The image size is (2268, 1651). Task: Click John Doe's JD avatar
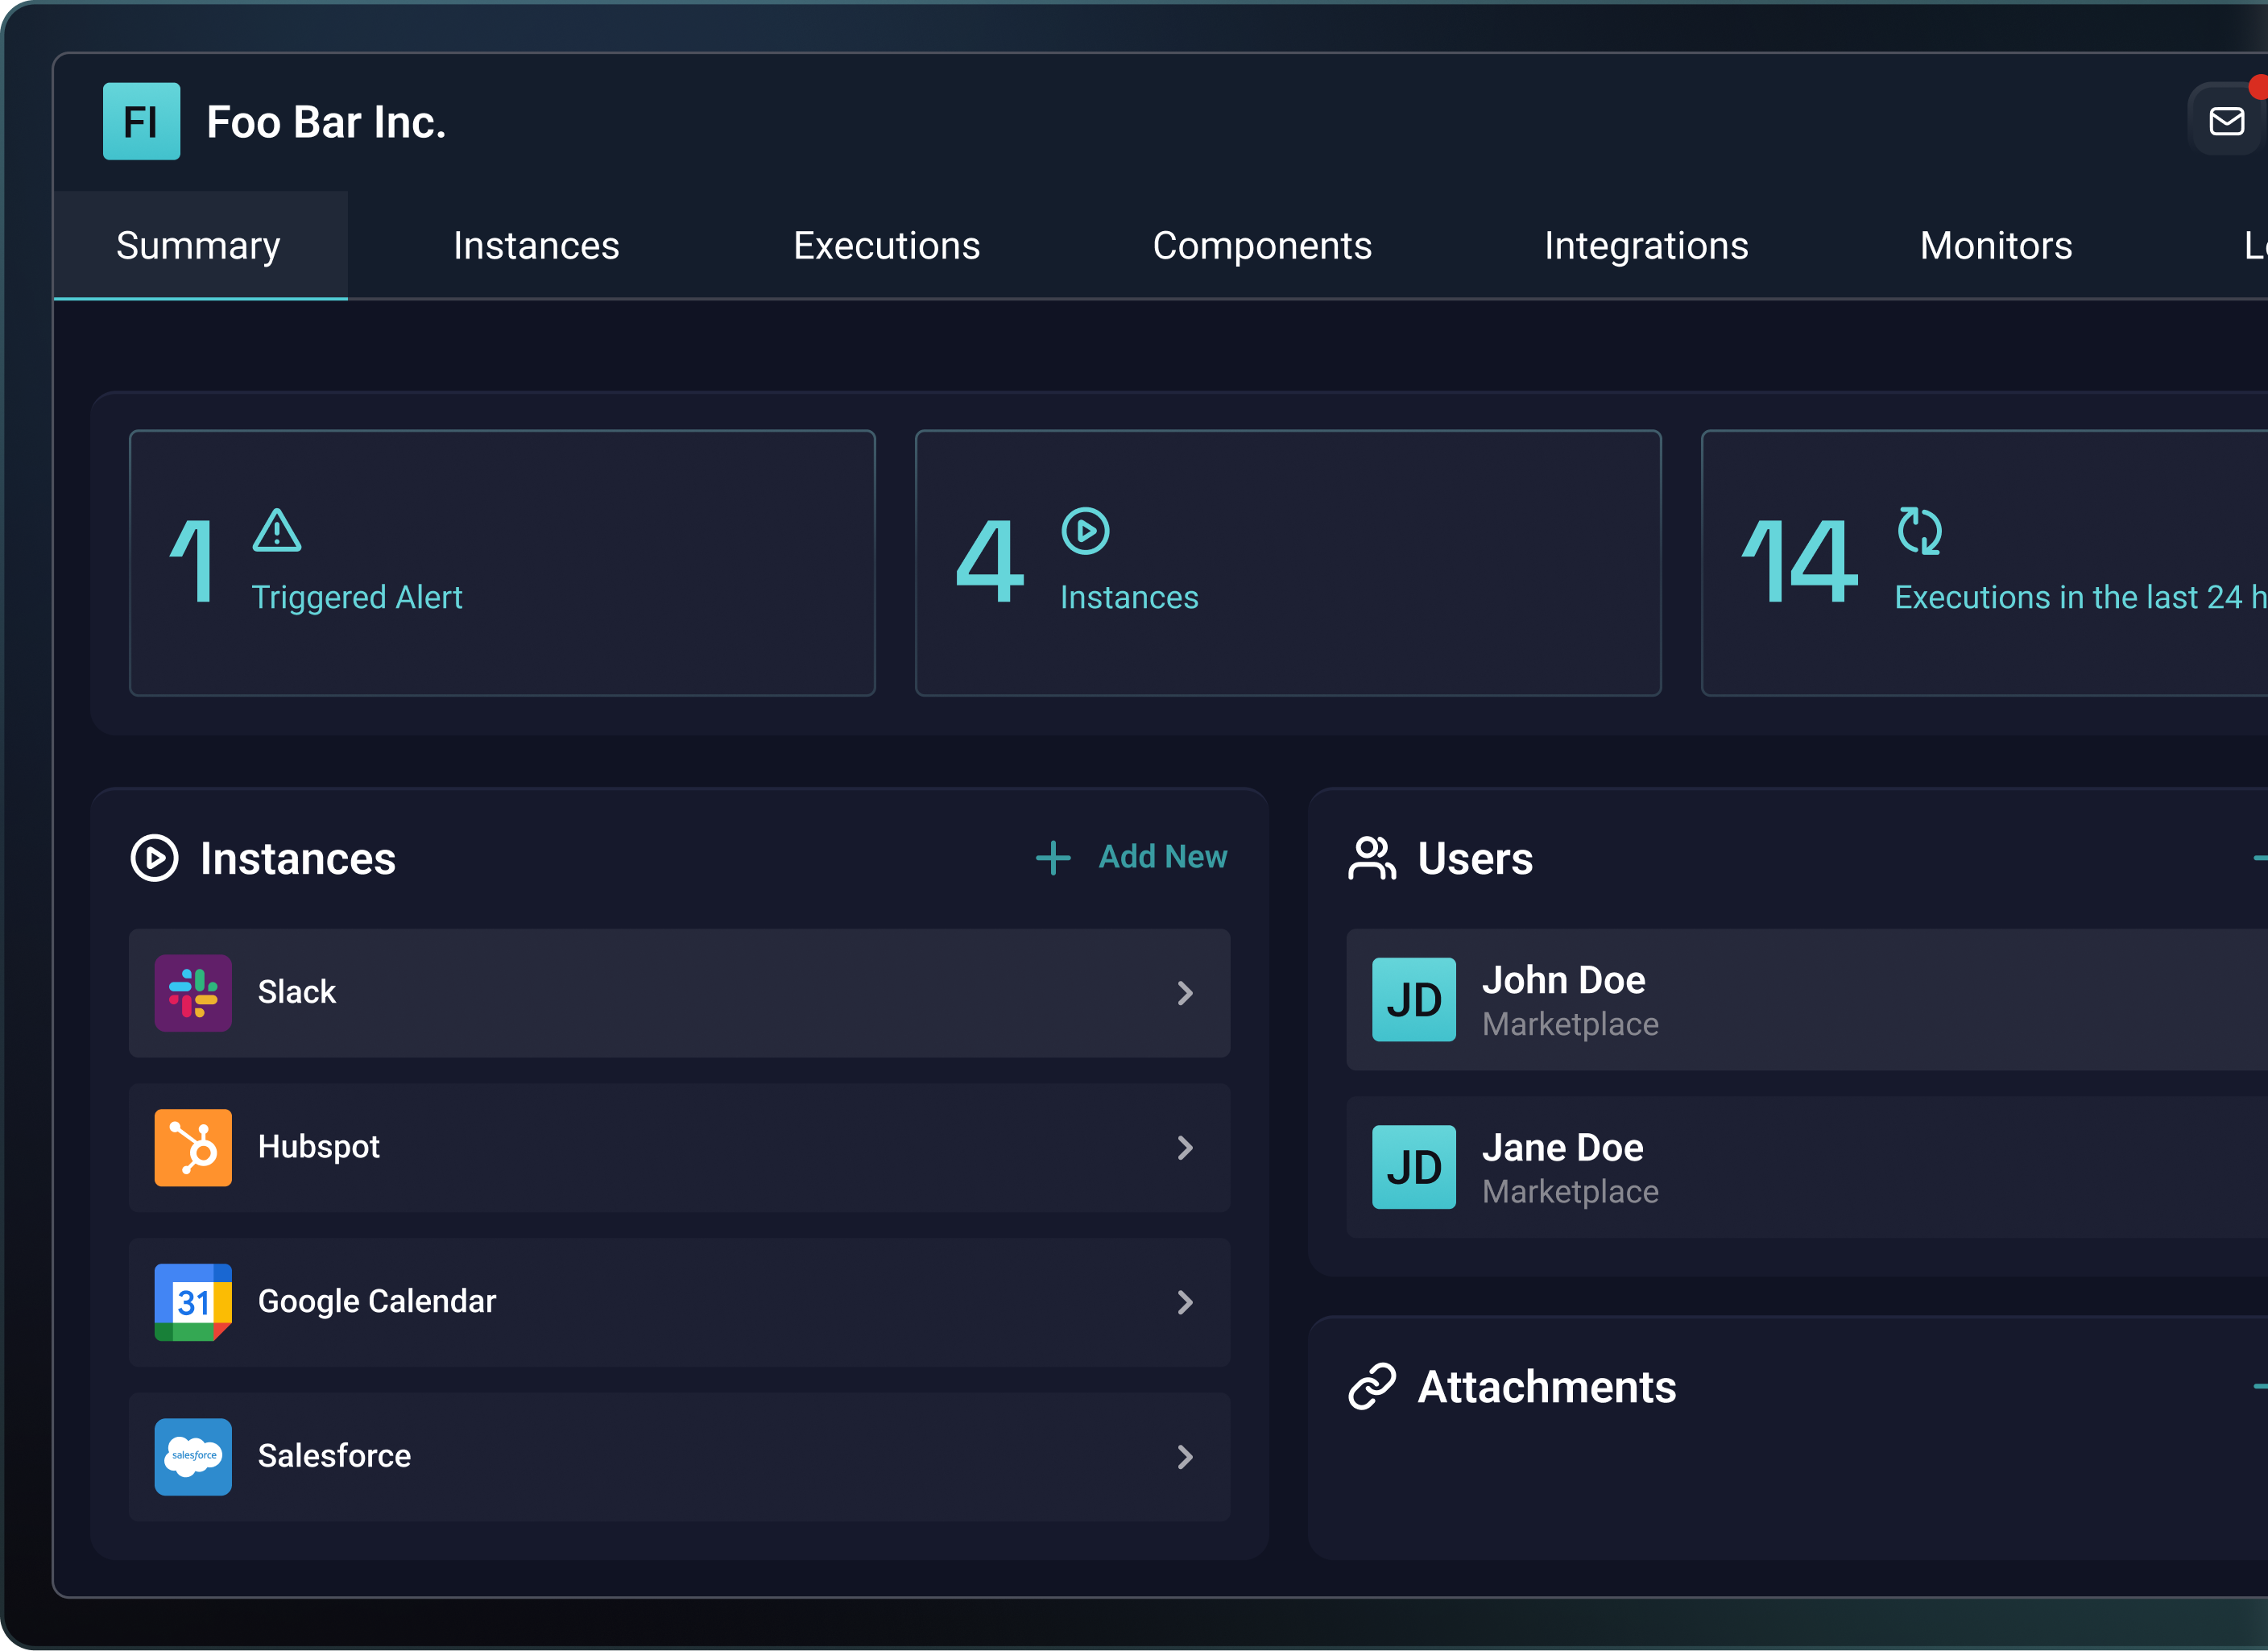tap(1414, 1000)
